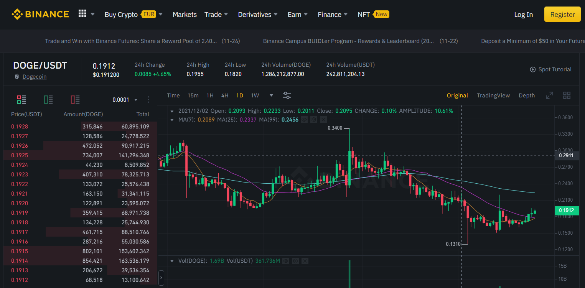Viewport: 585px width, 288px height.
Task: Switch chart to 4H interval
Action: pyautogui.click(x=225, y=95)
